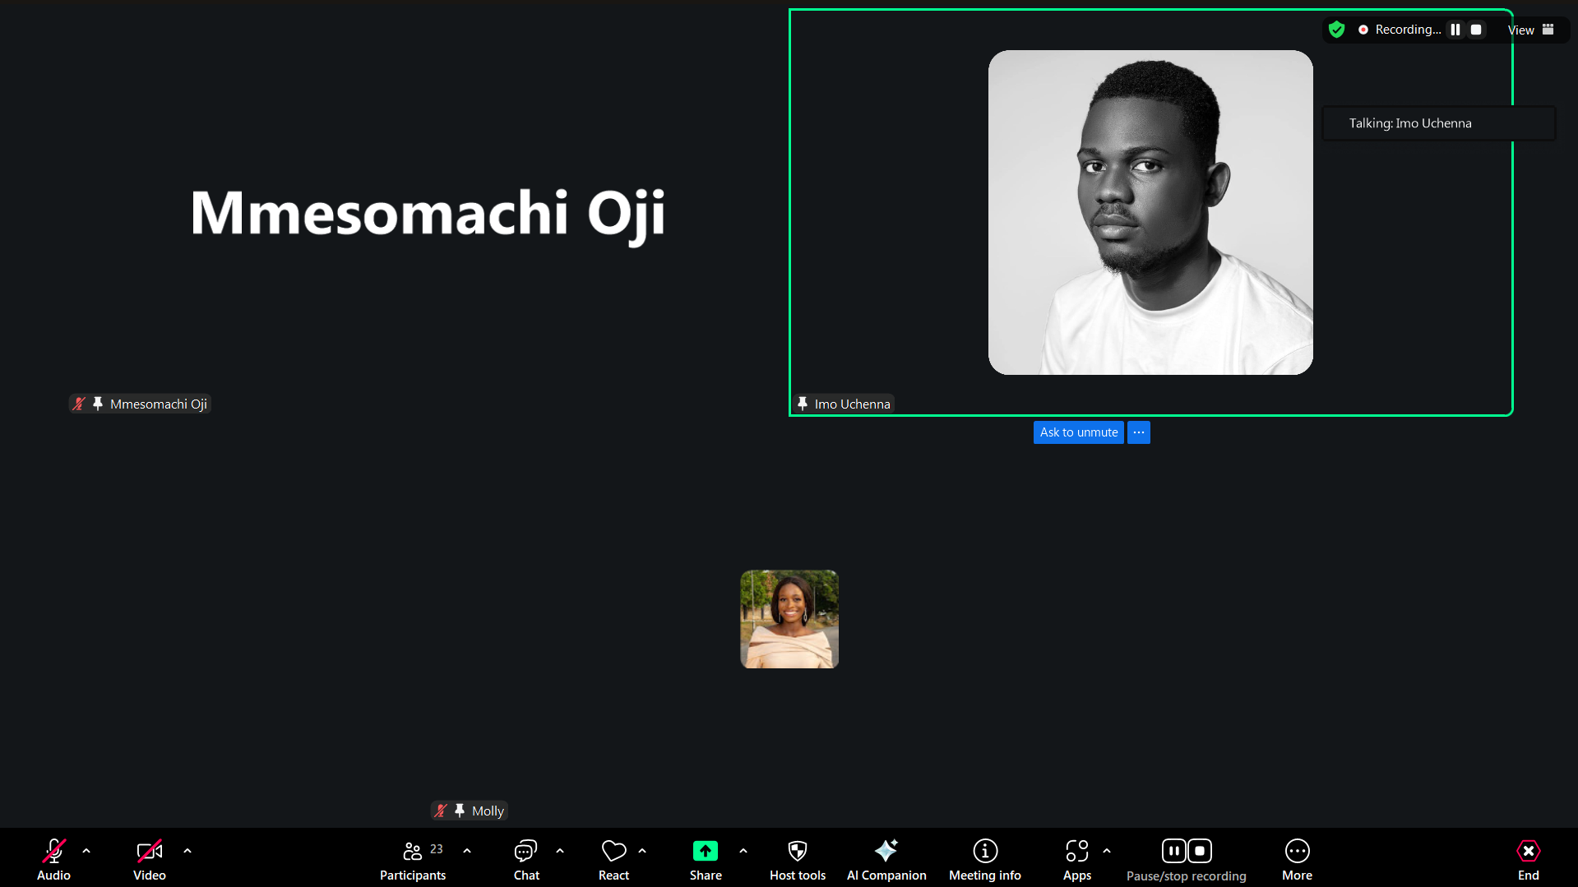
Task: Open Host tools shield menu
Action: pos(797,858)
